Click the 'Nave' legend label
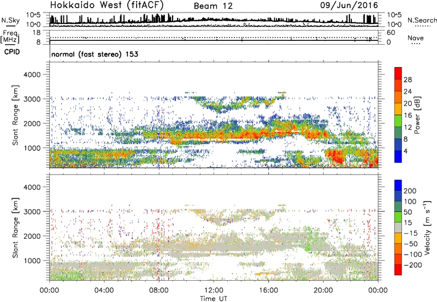 coord(415,38)
